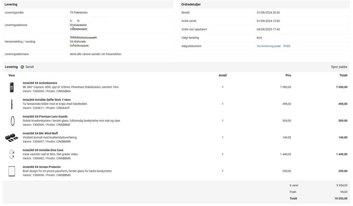Click the Antall column header

(x=223, y=75)
